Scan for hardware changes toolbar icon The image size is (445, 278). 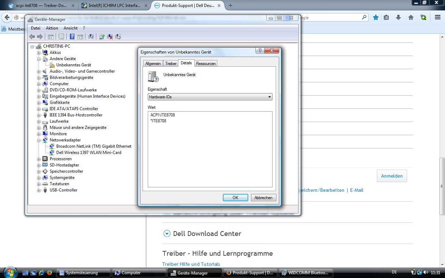tap(91, 36)
